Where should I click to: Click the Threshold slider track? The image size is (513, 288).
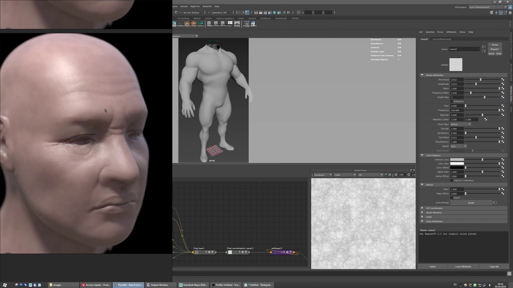point(482,80)
